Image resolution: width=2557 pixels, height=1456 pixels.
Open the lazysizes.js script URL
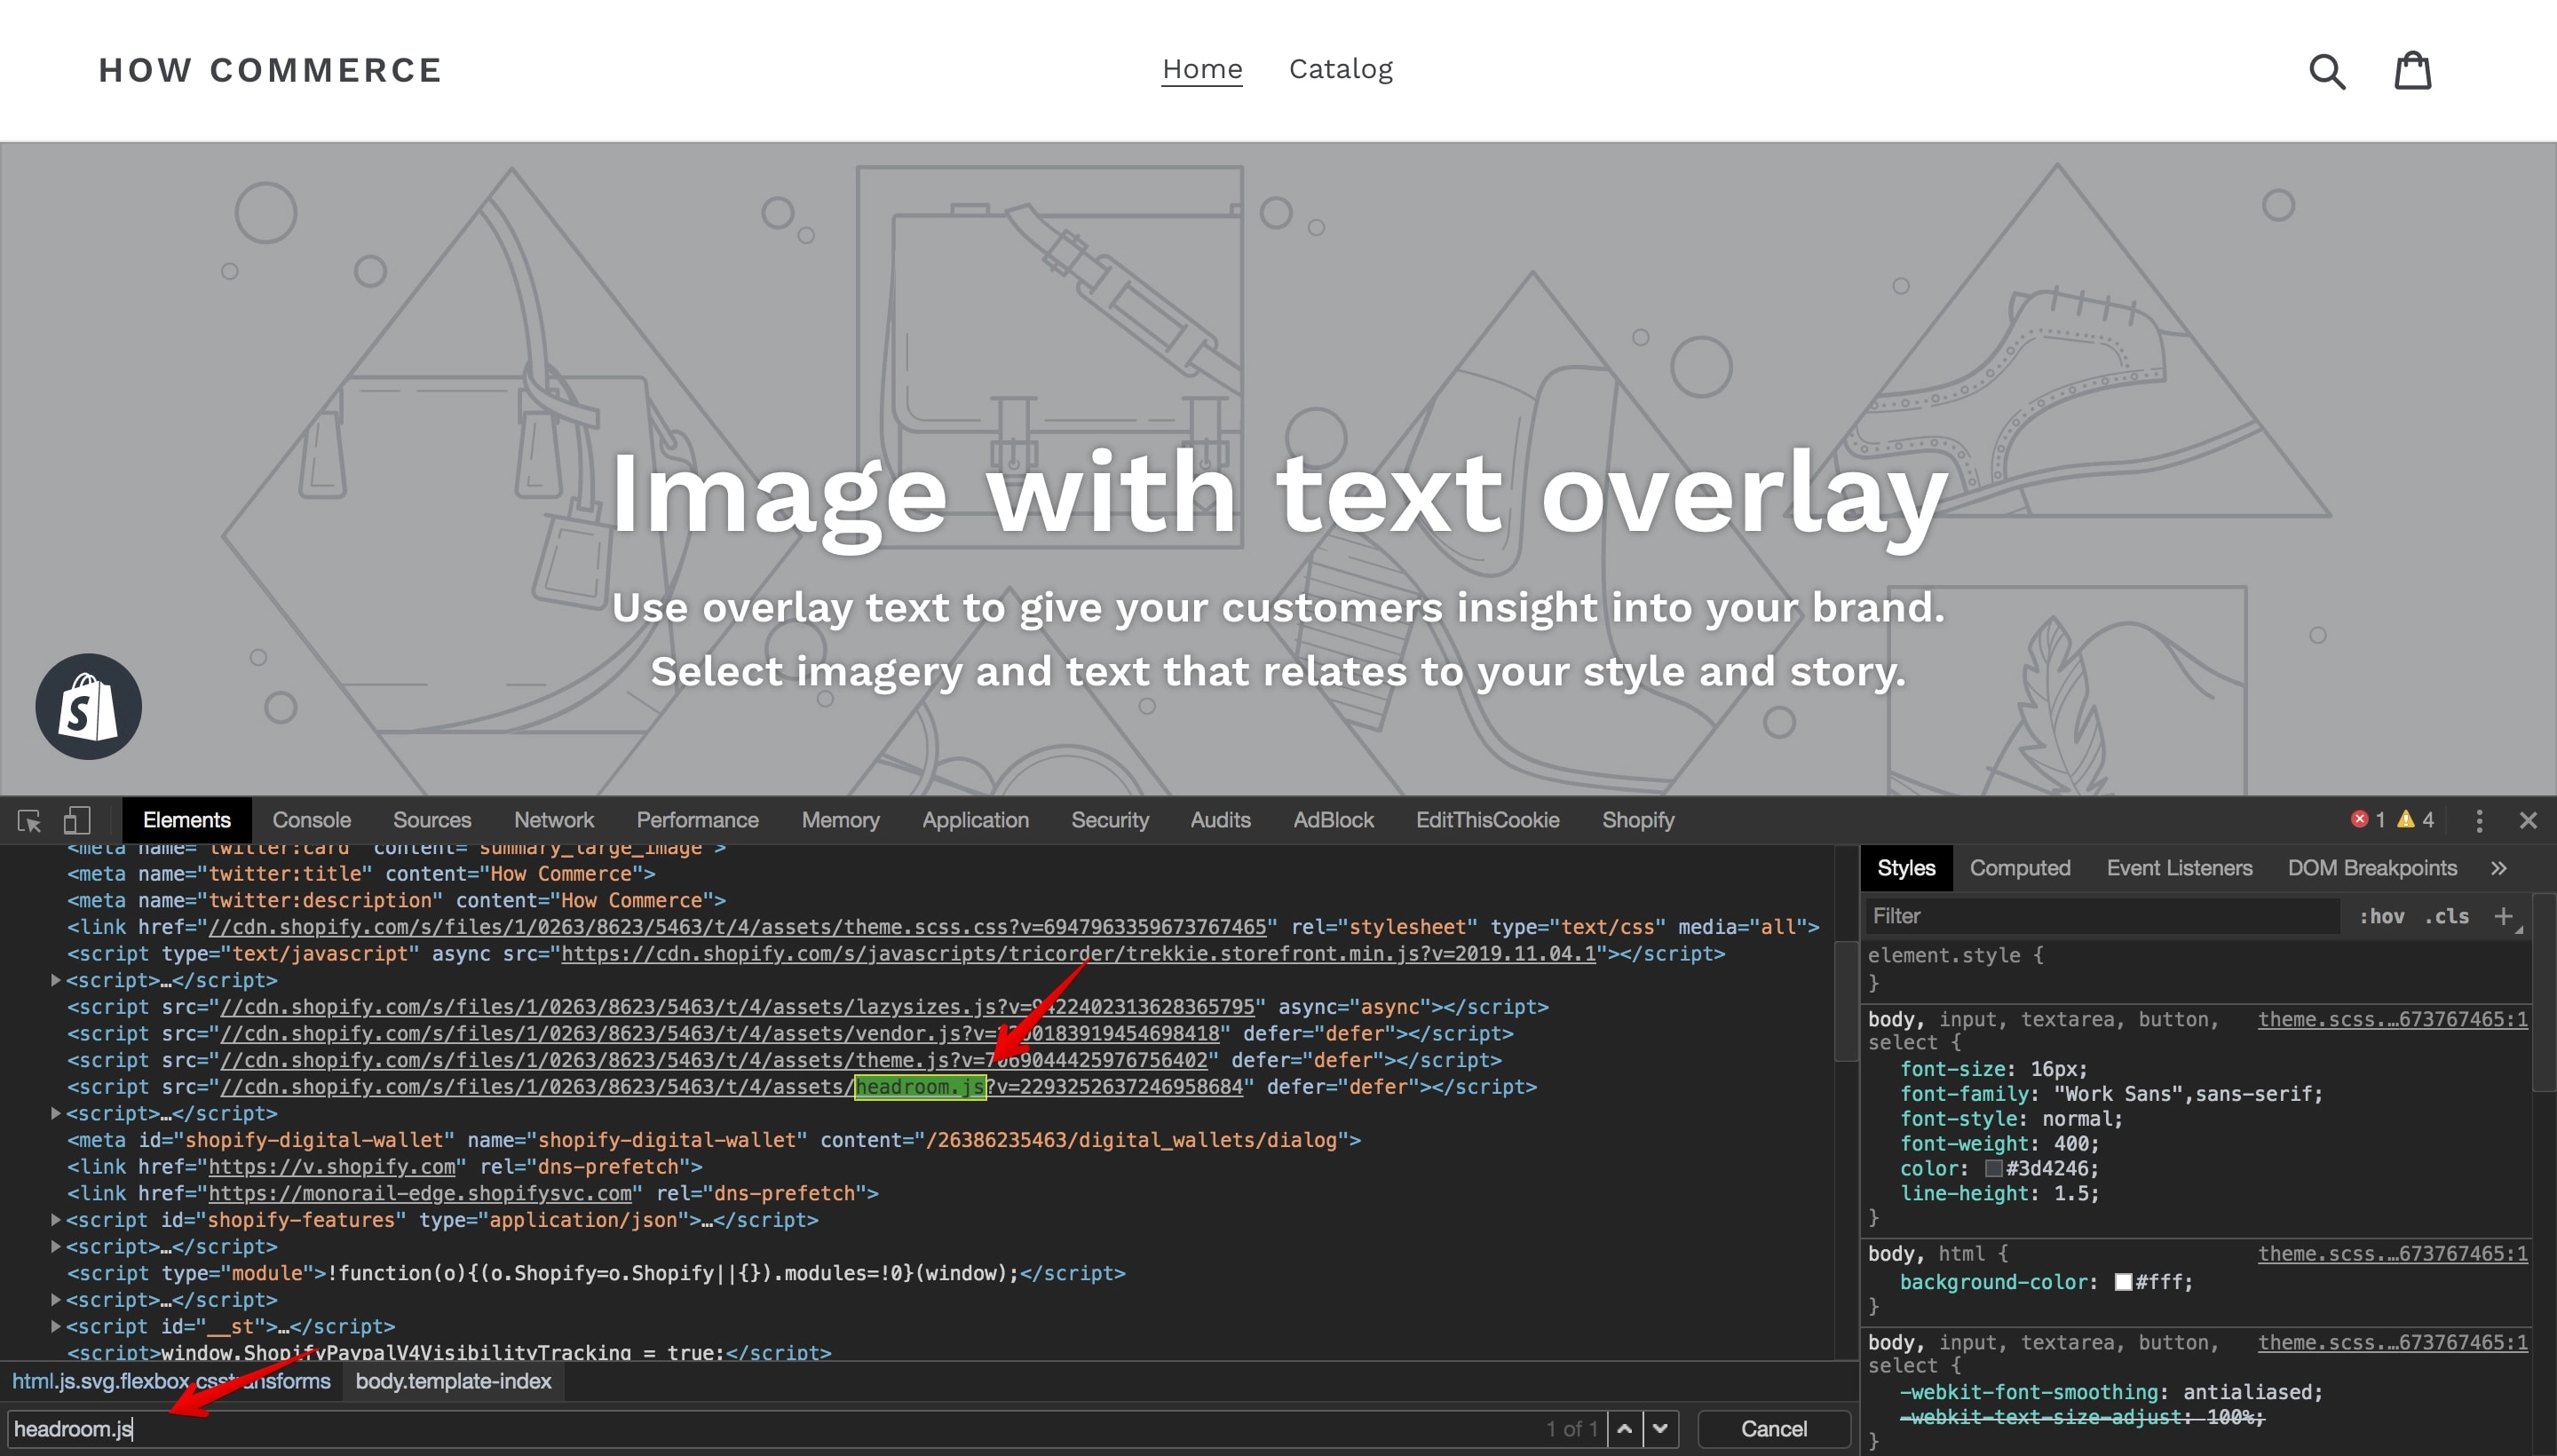click(737, 1006)
